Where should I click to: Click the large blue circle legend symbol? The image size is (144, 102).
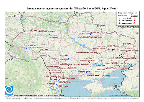[x=120, y=20]
